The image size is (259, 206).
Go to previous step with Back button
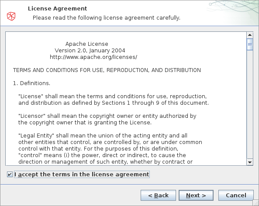coord(158,195)
